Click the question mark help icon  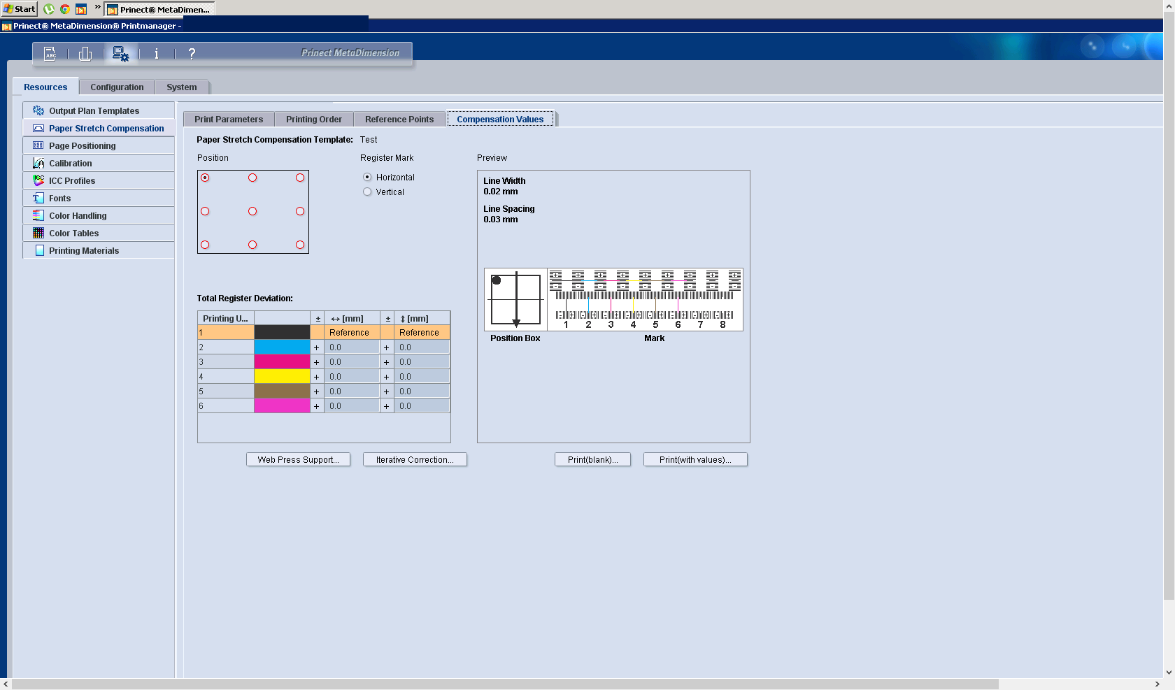pos(192,54)
